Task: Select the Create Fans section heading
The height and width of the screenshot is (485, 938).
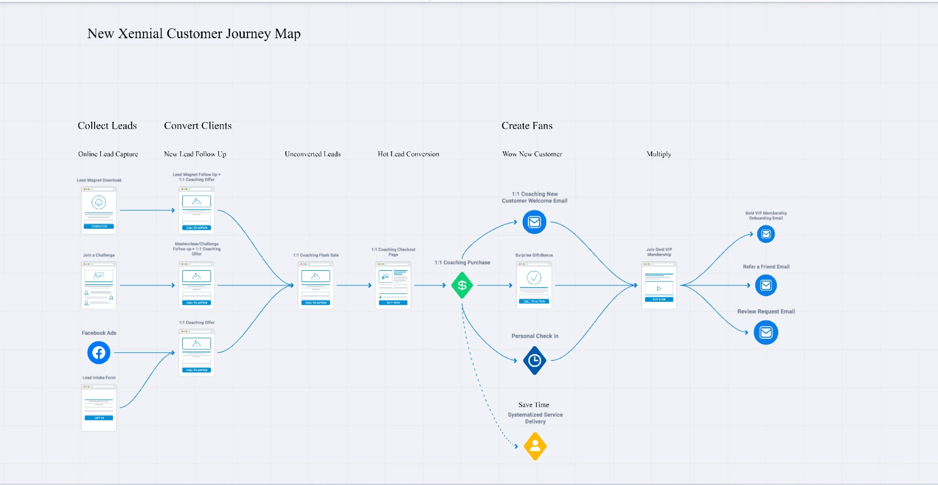Action: (x=527, y=126)
